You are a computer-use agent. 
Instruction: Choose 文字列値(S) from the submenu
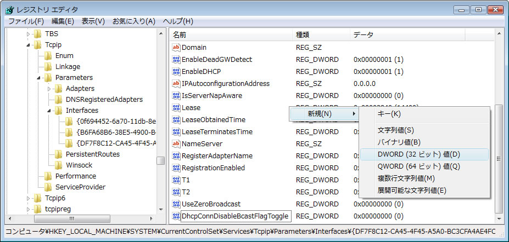click(424, 130)
